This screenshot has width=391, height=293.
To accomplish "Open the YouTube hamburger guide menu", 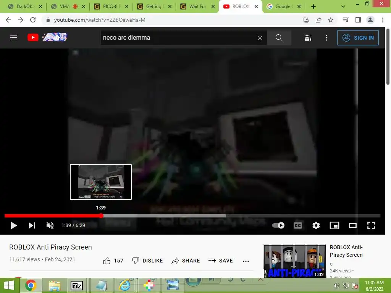I will pyautogui.click(x=14, y=38).
